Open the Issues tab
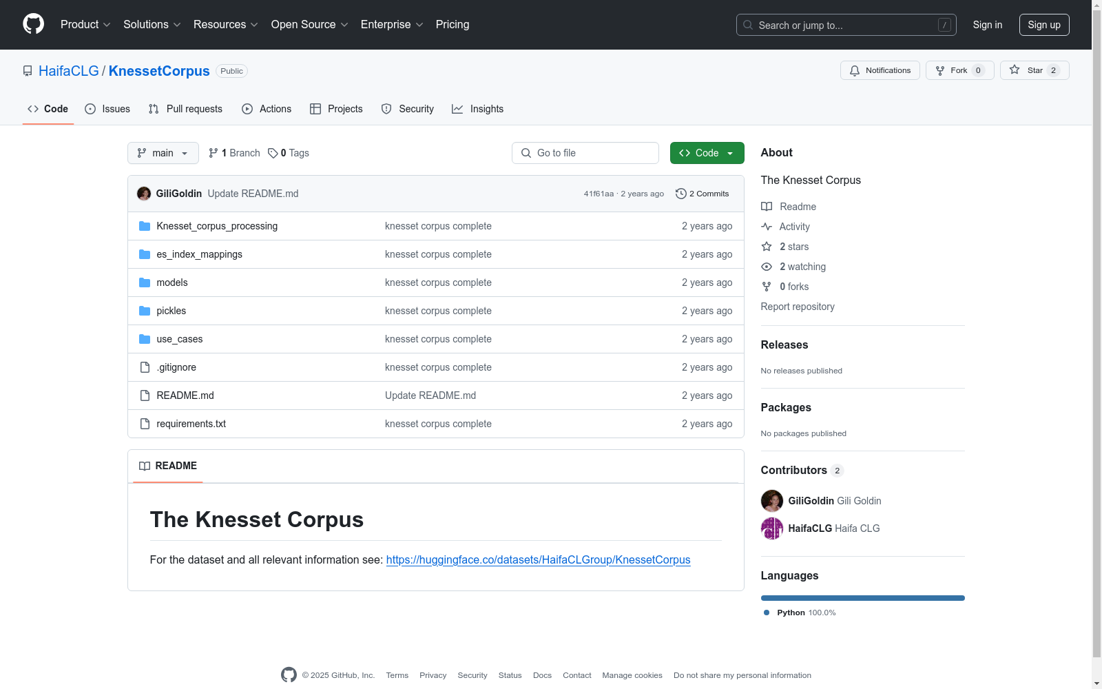Image resolution: width=1102 pixels, height=689 pixels. click(107, 109)
